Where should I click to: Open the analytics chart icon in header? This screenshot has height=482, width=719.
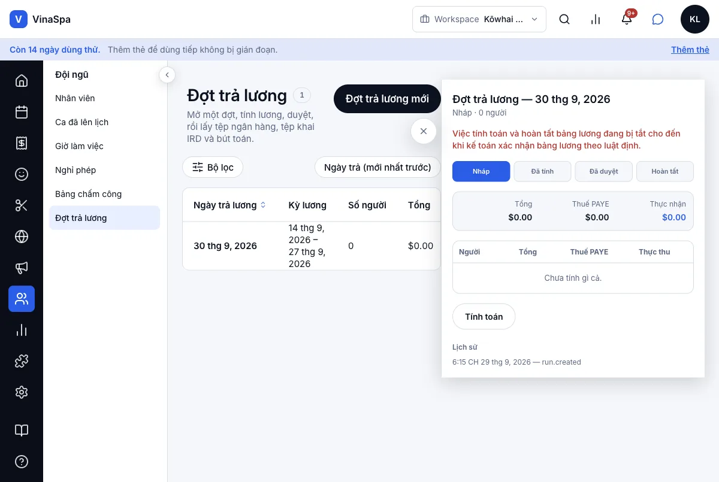click(596, 19)
